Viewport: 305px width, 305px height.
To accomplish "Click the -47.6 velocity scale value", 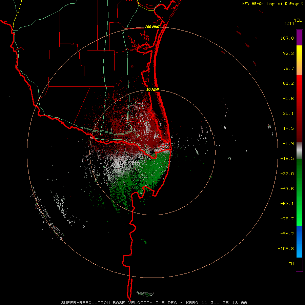I will click(x=287, y=189).
